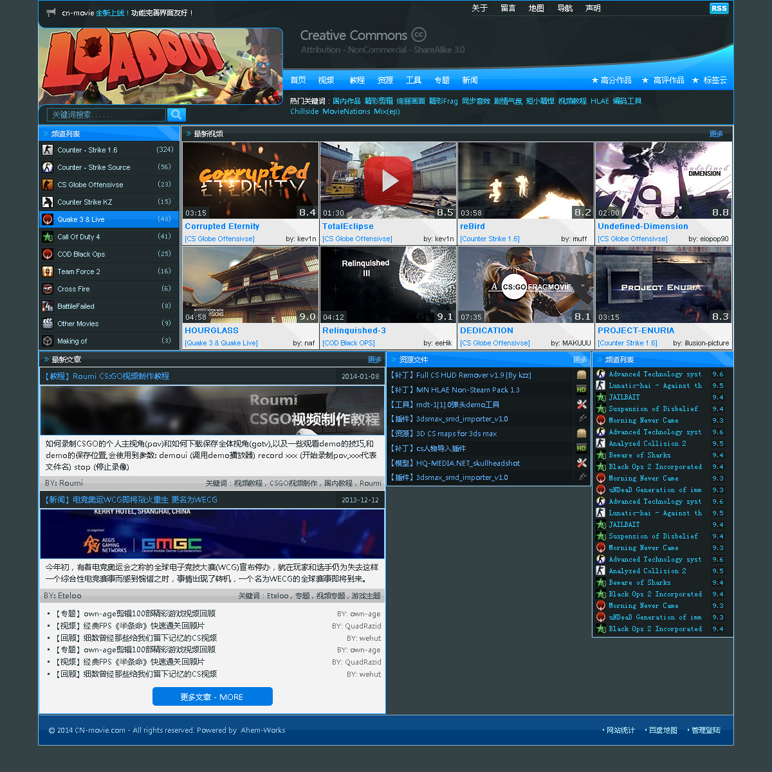The image size is (772, 772).
Task: Open the 视频 videos tab
Action: click(326, 80)
